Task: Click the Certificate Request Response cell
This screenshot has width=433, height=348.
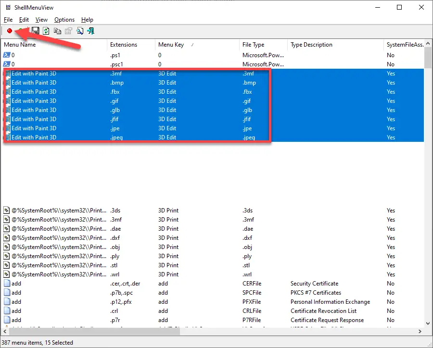Action: (x=327, y=320)
